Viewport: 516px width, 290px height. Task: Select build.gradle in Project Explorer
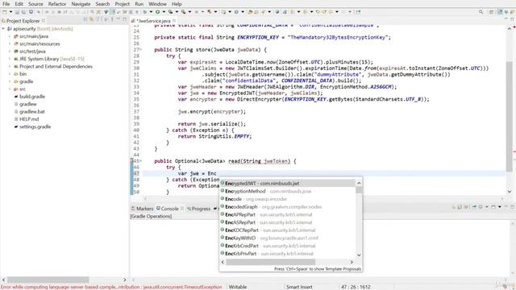click(32, 97)
